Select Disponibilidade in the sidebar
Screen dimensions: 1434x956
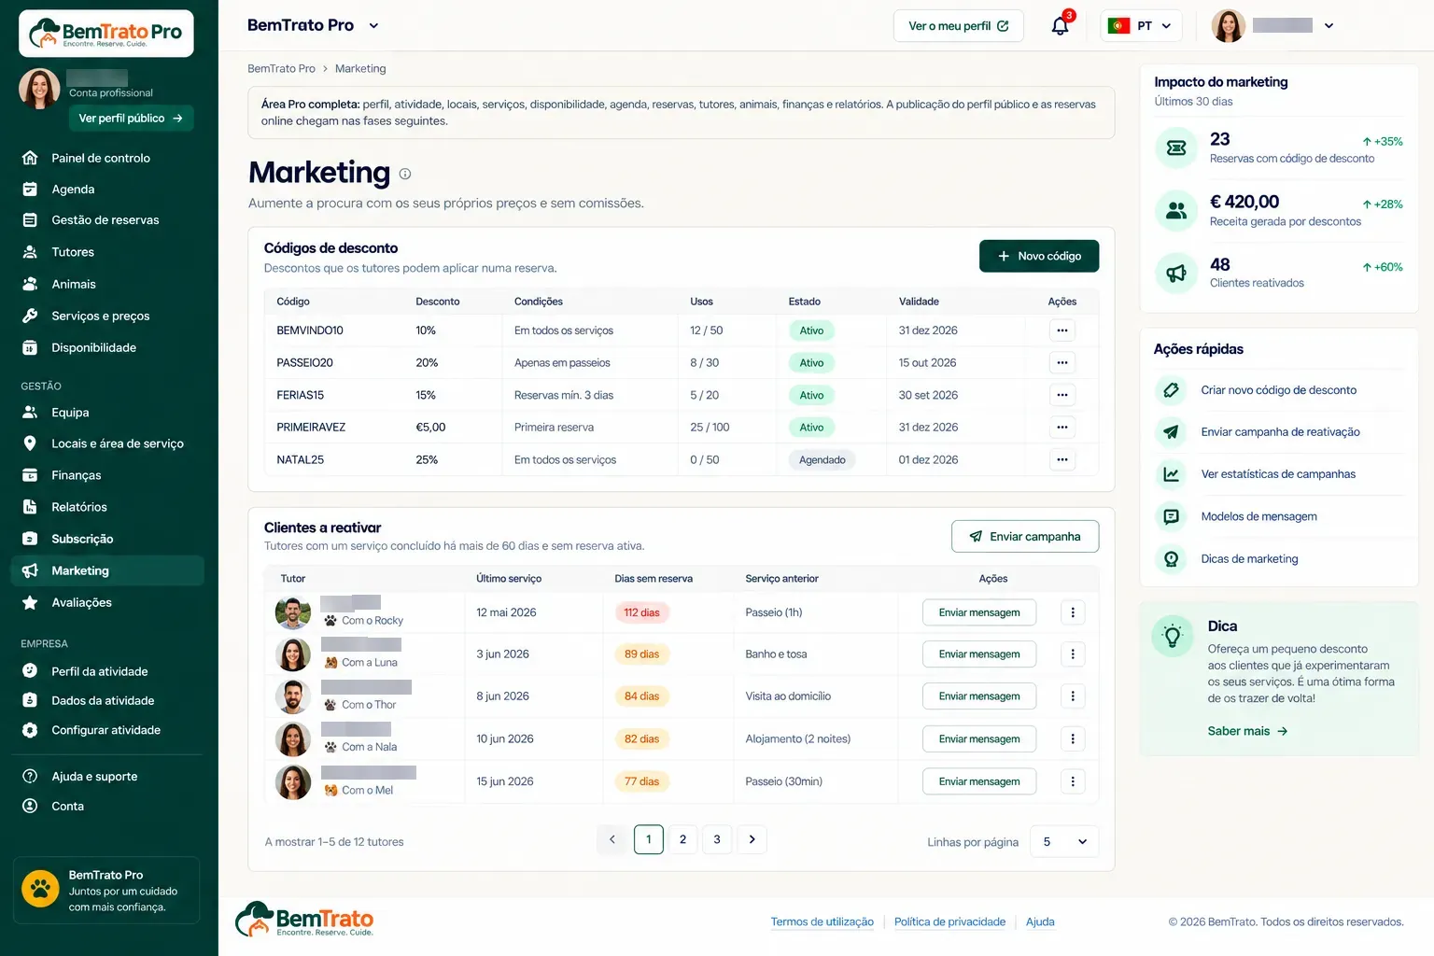(x=93, y=347)
